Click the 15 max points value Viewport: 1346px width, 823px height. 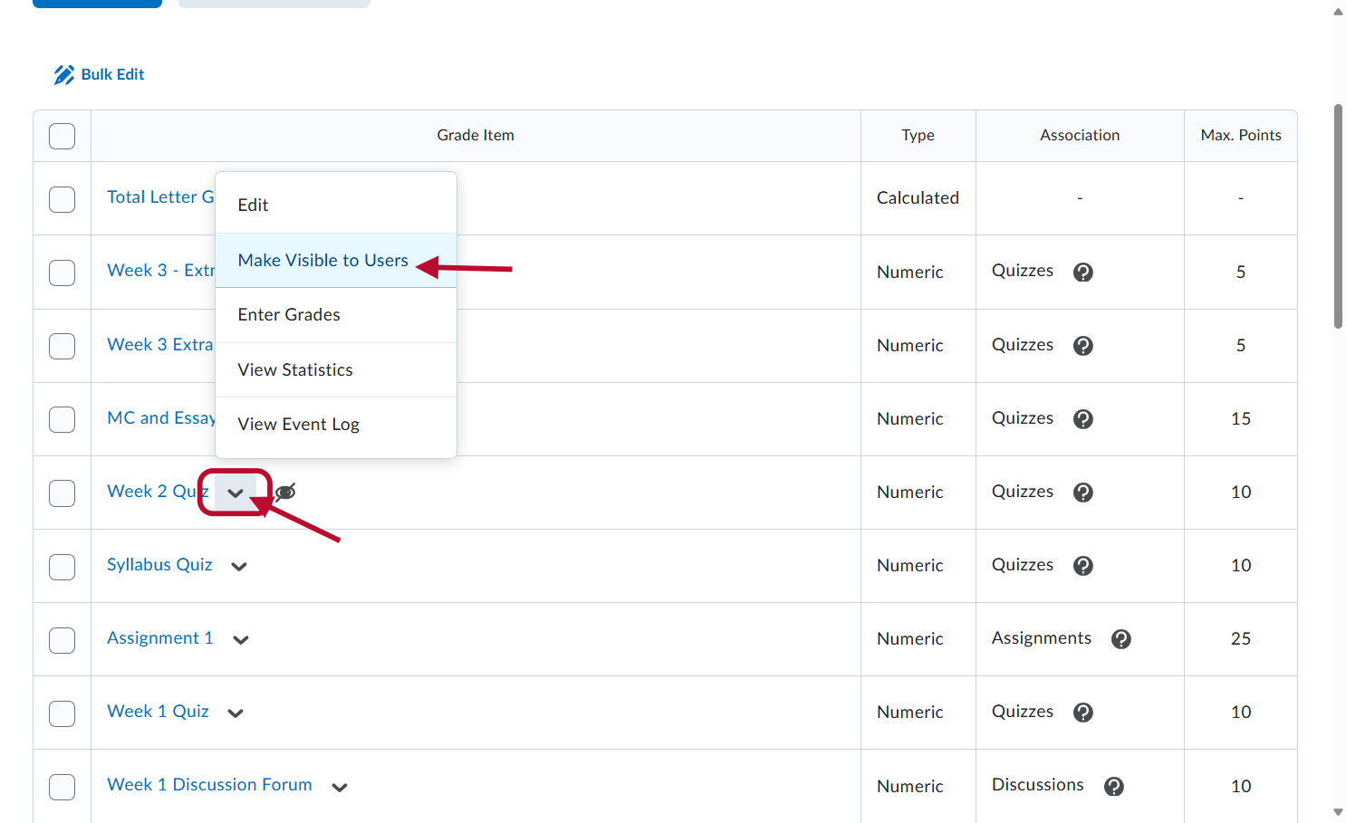pos(1241,419)
